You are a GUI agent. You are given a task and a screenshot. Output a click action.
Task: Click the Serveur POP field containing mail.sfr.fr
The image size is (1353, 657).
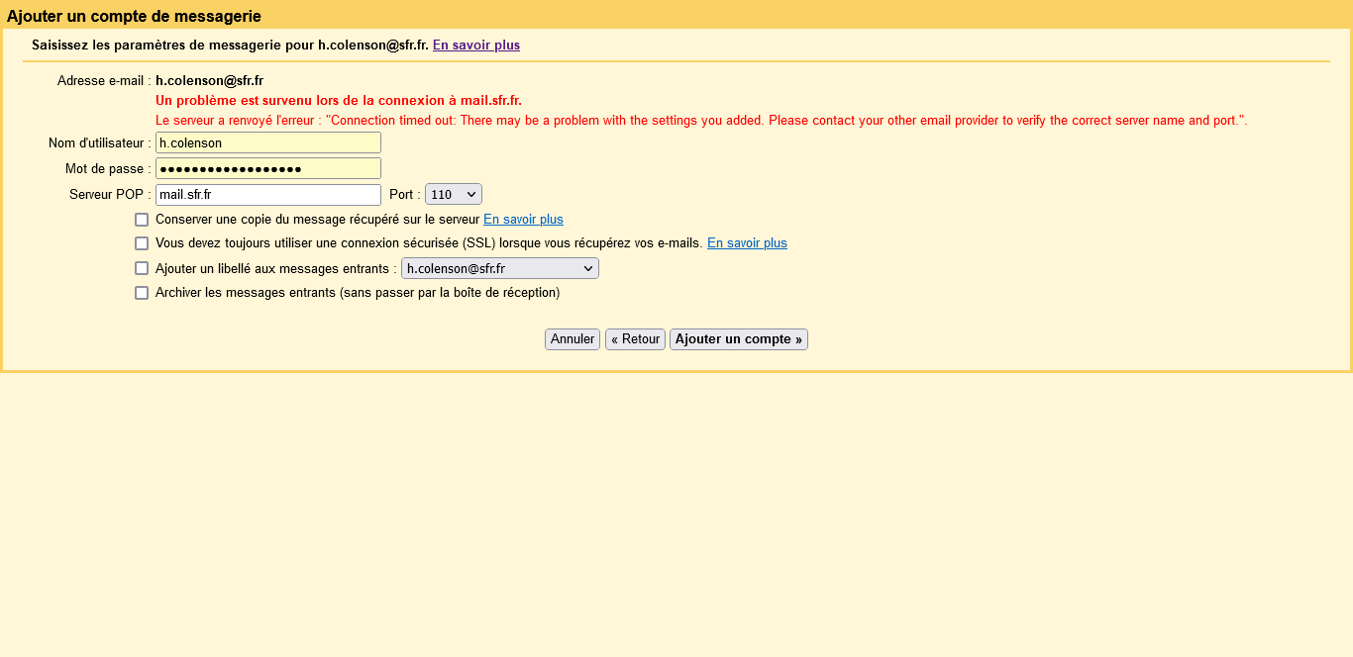tap(268, 195)
